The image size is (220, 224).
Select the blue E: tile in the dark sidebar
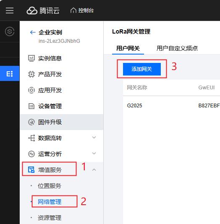pyautogui.click(x=10, y=73)
